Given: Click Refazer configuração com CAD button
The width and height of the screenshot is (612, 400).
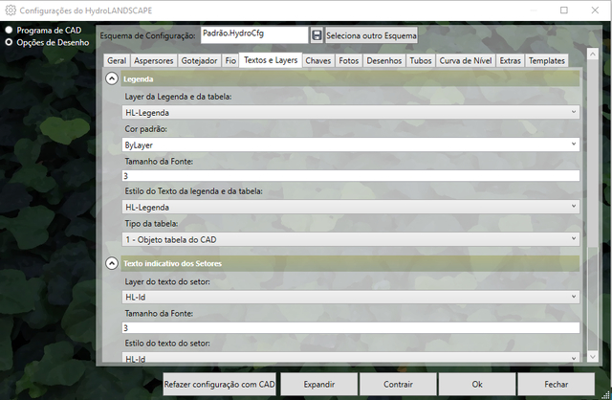Looking at the screenshot, I should tap(219, 384).
